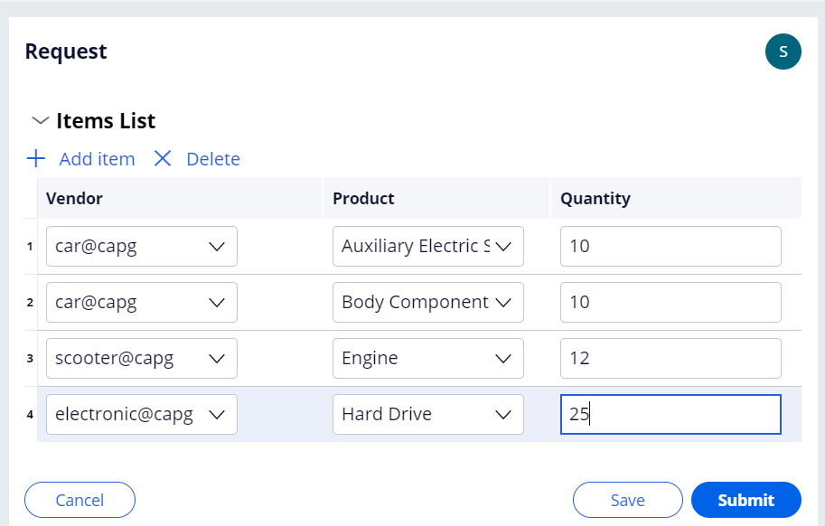Click the quantity field showing 12
The width and height of the screenshot is (825, 526).
coord(670,358)
